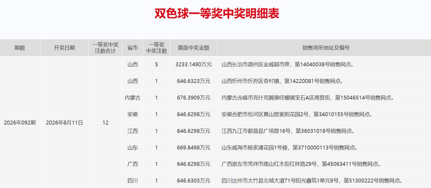Select 646.6298万元 in the 江西 row
This screenshot has height=188, width=431.
(194, 131)
